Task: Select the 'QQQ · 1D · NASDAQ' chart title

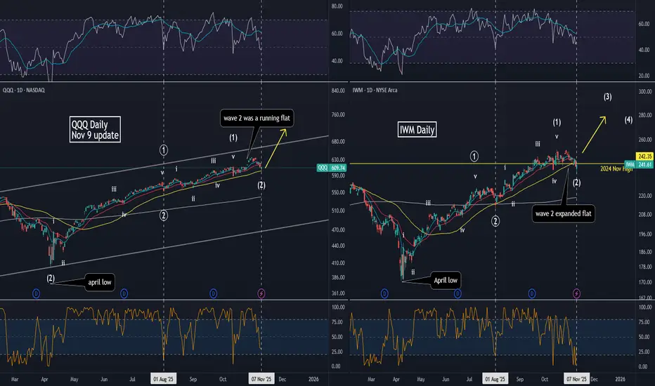Action: coord(24,90)
